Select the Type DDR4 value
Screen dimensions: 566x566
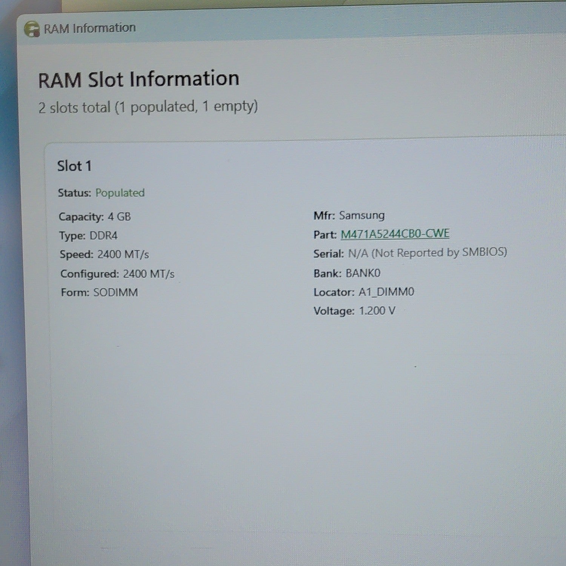tap(103, 236)
